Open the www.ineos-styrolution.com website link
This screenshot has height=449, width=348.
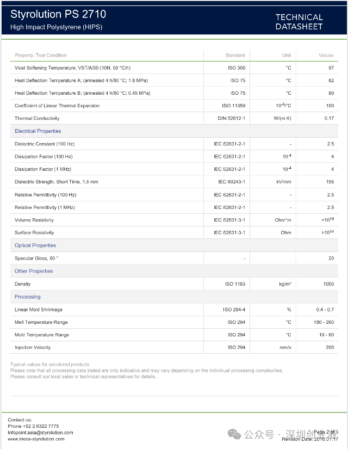pos(36,439)
